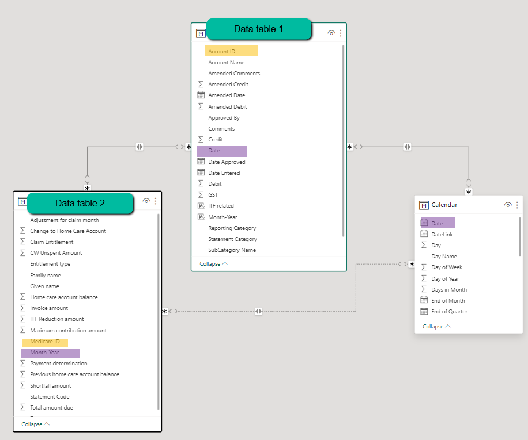Click the sigma icon next to Claim Entitlement
Viewport: 528px width, 440px height.
tap(22, 242)
